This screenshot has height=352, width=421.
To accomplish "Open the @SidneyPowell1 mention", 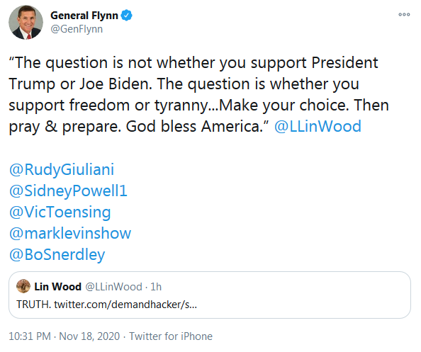I will point(68,191).
